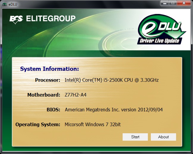193x154 pixels.
Task: Minimize the eDLU window
Action: (165, 3)
